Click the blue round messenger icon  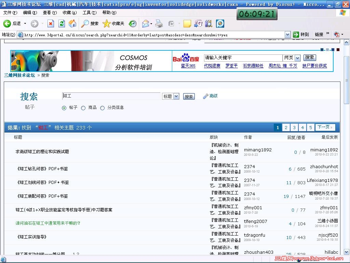220,24
